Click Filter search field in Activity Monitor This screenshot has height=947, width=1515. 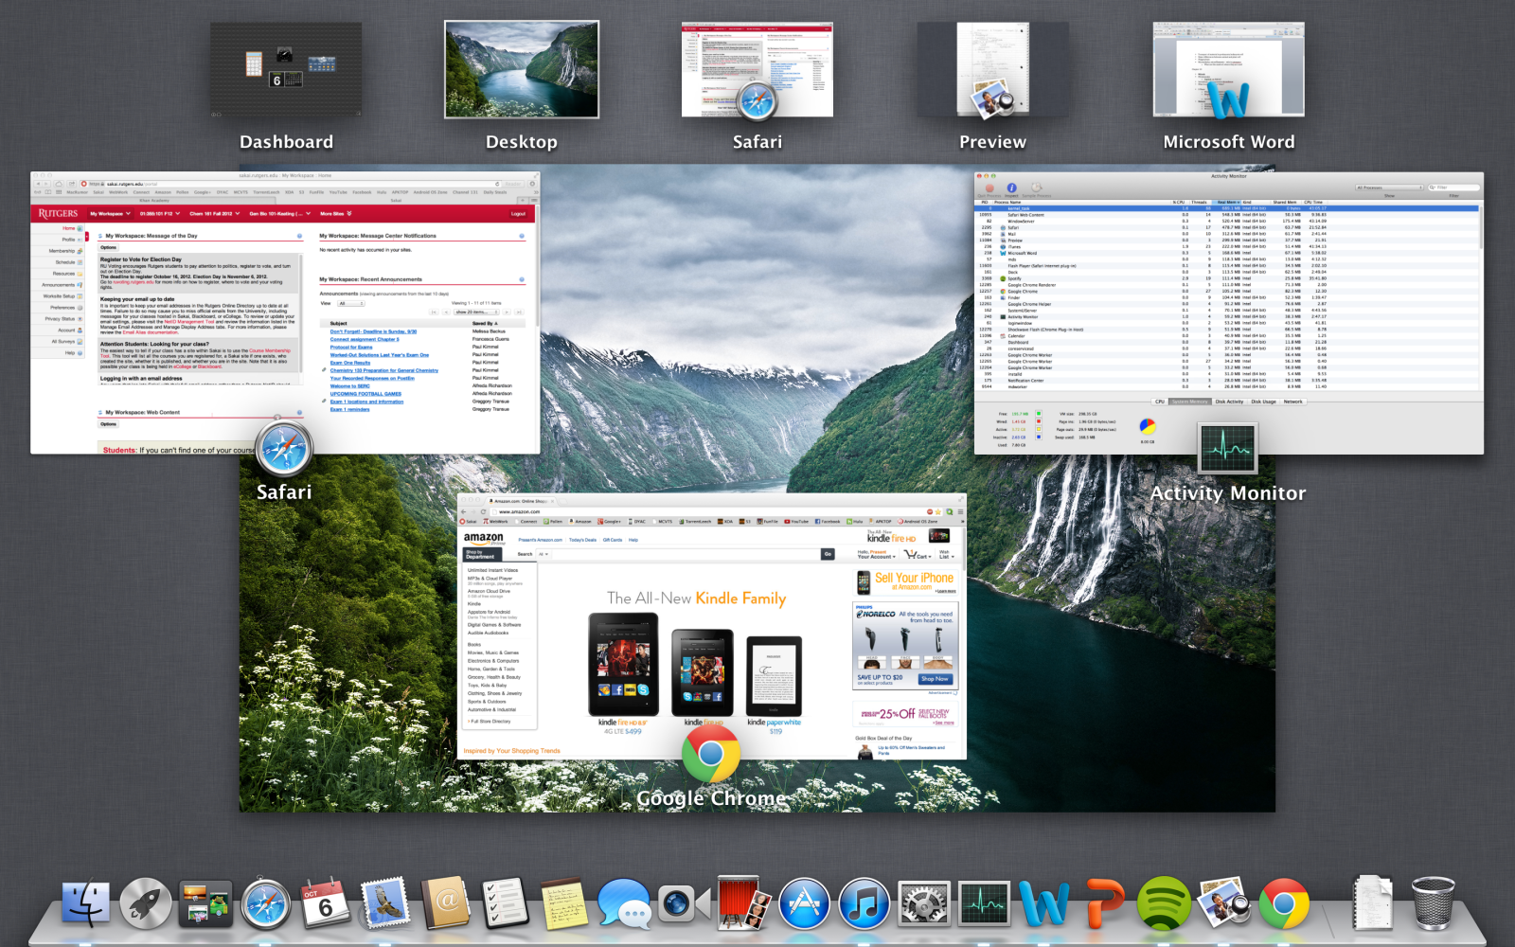1453,188
